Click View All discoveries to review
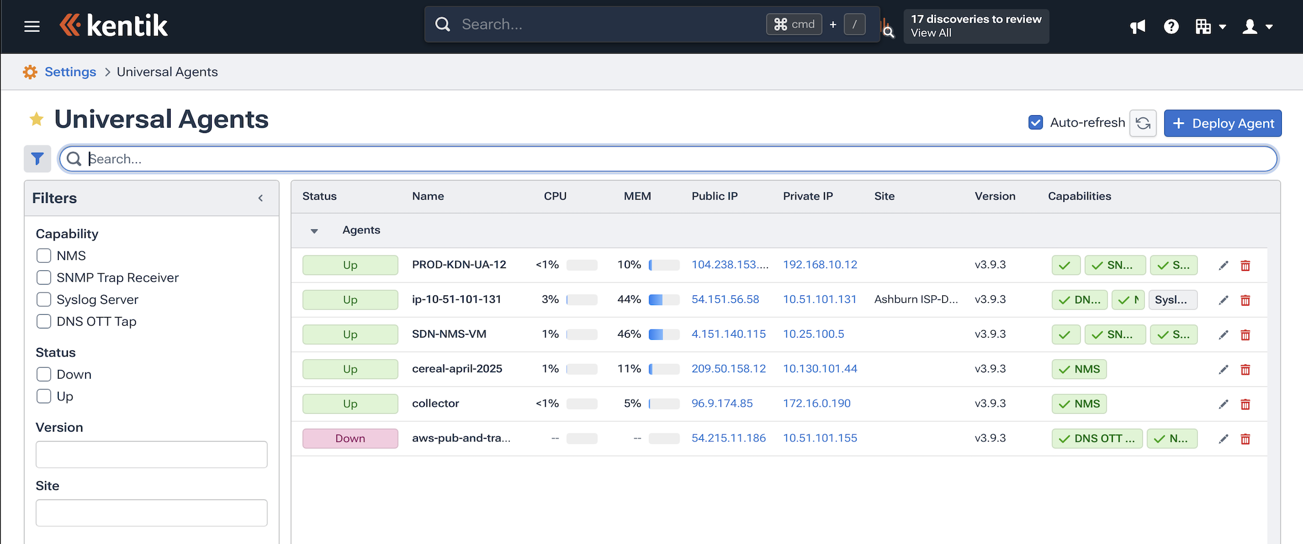1303x544 pixels. point(931,33)
